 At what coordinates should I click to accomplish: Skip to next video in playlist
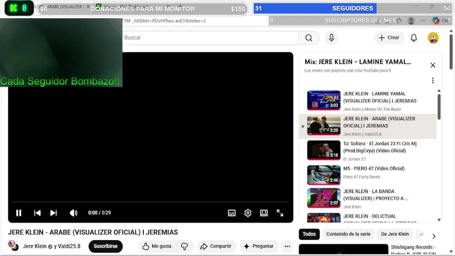[53, 213]
